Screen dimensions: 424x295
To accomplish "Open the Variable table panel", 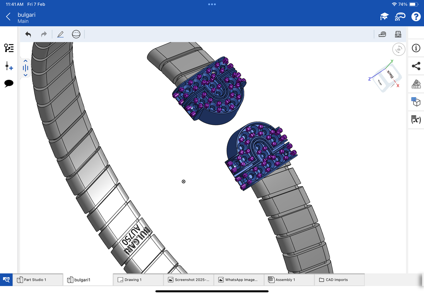I will pyautogui.click(x=416, y=120).
